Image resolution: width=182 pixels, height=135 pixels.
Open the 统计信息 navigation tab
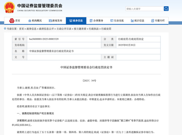click(138, 21)
